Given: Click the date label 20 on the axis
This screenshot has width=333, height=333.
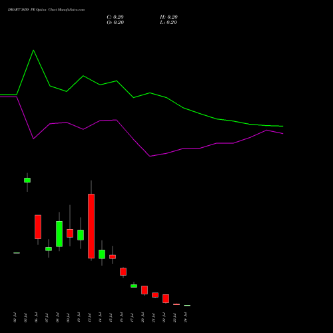Looking at the screenshot, I should tap(143, 318).
